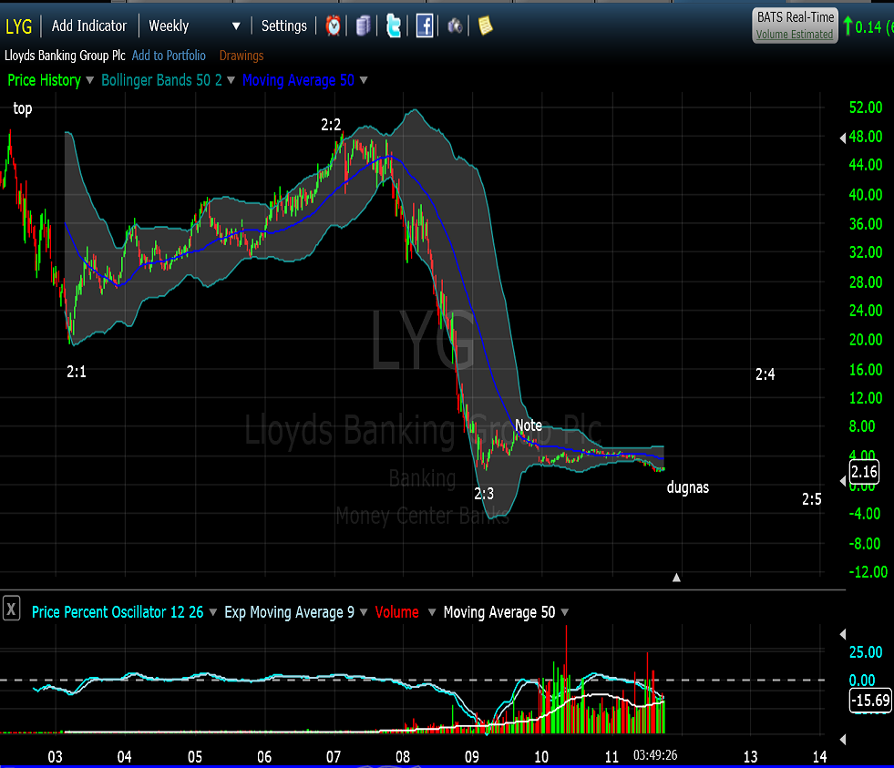Image resolution: width=894 pixels, height=768 pixels.
Task: Open the Weekly timeframe dropdown
Action: 236,26
